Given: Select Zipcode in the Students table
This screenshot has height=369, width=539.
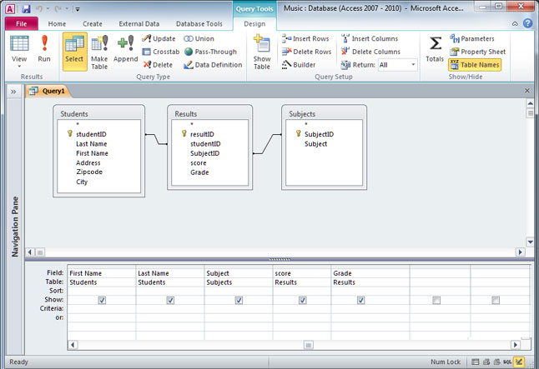Looking at the screenshot, I should (x=89, y=172).
